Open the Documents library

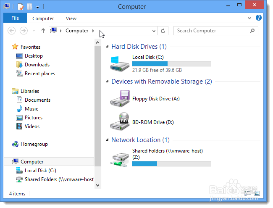point(37,100)
